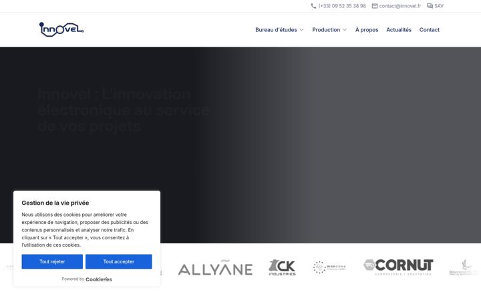Click the hero heading "Innovel : L'innovation électronique"
Viewport: 481px width, 300px height.
(x=124, y=110)
